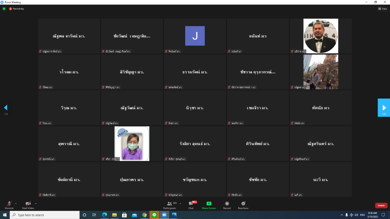
Task: Click the green encryption shield icon
Action: tap(4, 9)
